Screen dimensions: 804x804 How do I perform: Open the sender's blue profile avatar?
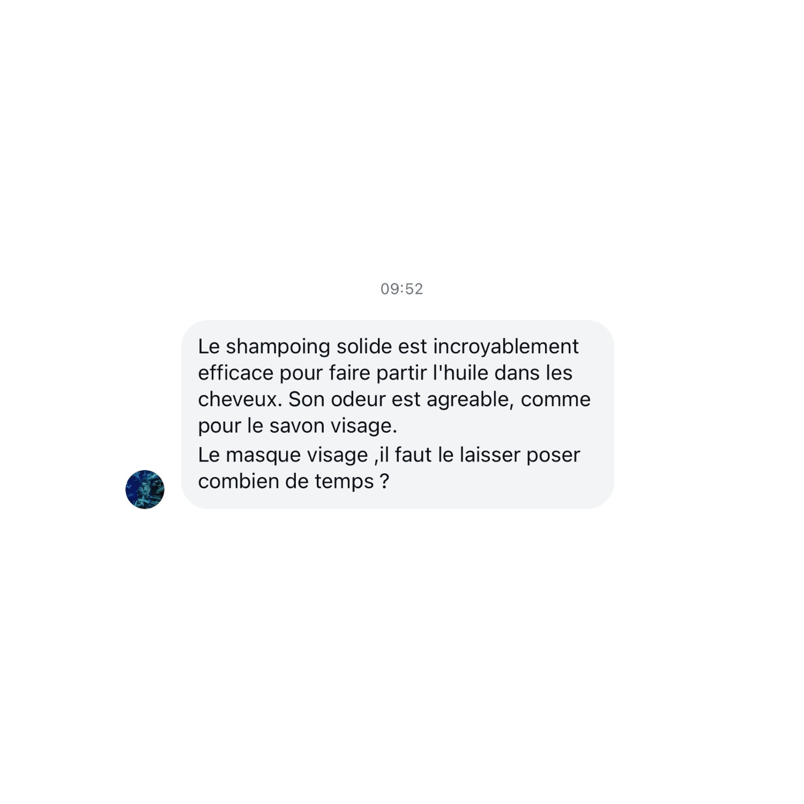click(x=145, y=489)
